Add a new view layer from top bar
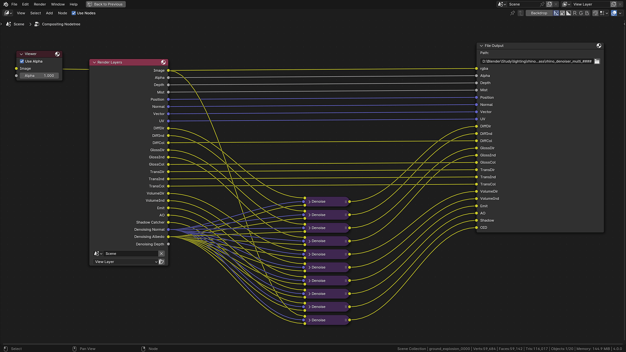 click(x=614, y=4)
